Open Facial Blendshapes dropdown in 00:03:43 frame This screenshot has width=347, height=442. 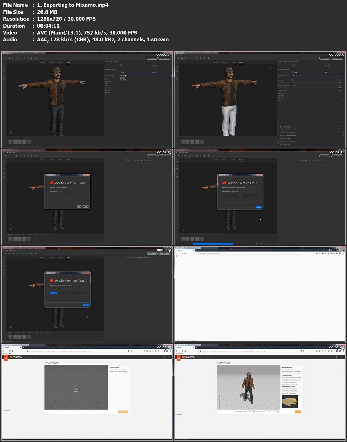(x=251, y=412)
